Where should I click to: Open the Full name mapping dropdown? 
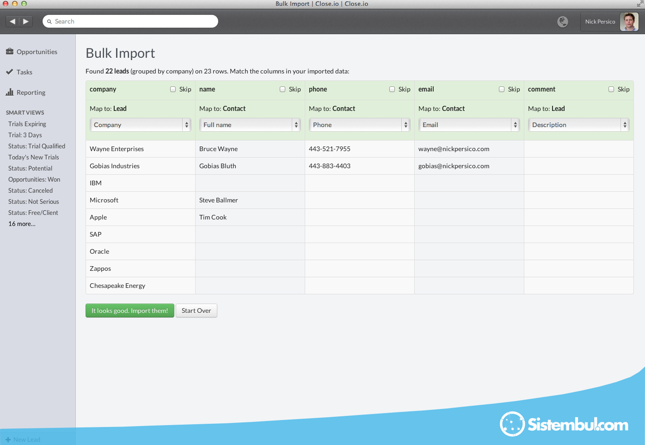tap(250, 125)
